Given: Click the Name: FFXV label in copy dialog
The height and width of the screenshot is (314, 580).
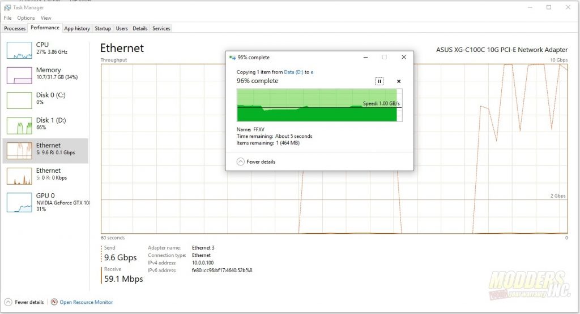Looking at the screenshot, I should point(250,129).
